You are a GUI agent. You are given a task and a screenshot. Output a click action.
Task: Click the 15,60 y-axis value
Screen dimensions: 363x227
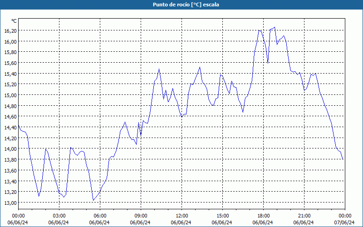10,63
